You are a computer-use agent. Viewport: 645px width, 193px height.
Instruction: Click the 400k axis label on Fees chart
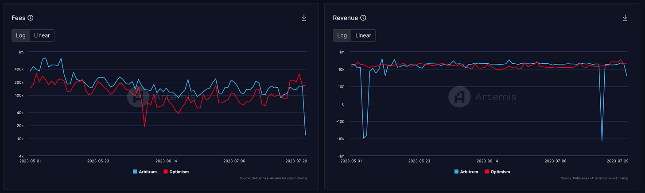(19, 69)
